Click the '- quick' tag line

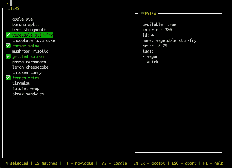tap(150, 62)
